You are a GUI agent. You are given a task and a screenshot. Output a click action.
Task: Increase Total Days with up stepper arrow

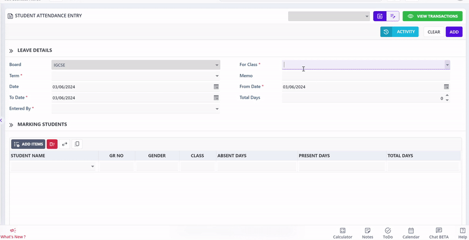pos(447,95)
